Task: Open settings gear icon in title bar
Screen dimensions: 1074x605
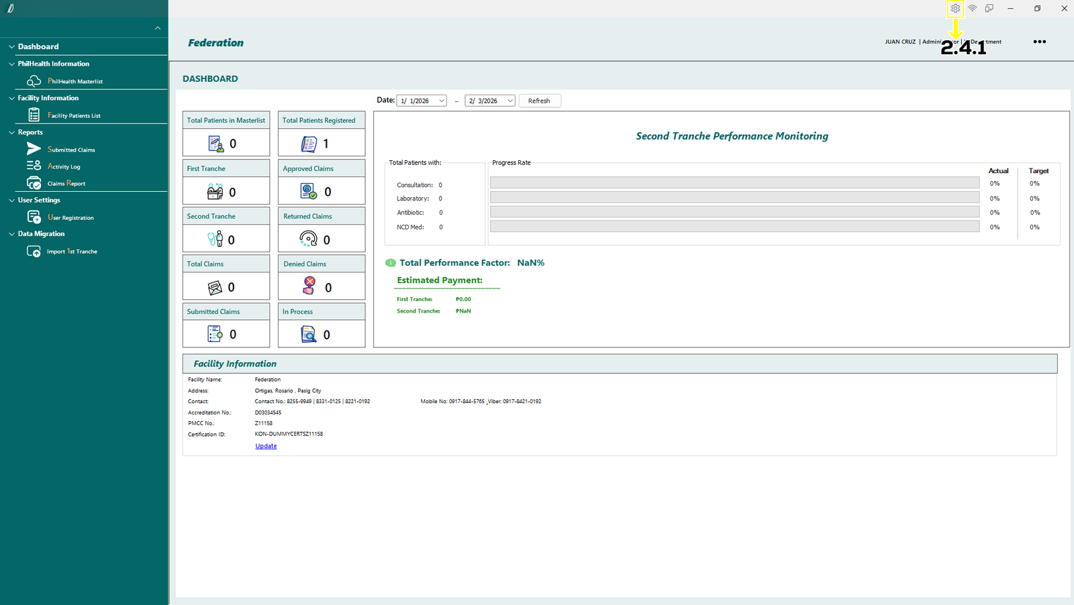Action: 955,9
